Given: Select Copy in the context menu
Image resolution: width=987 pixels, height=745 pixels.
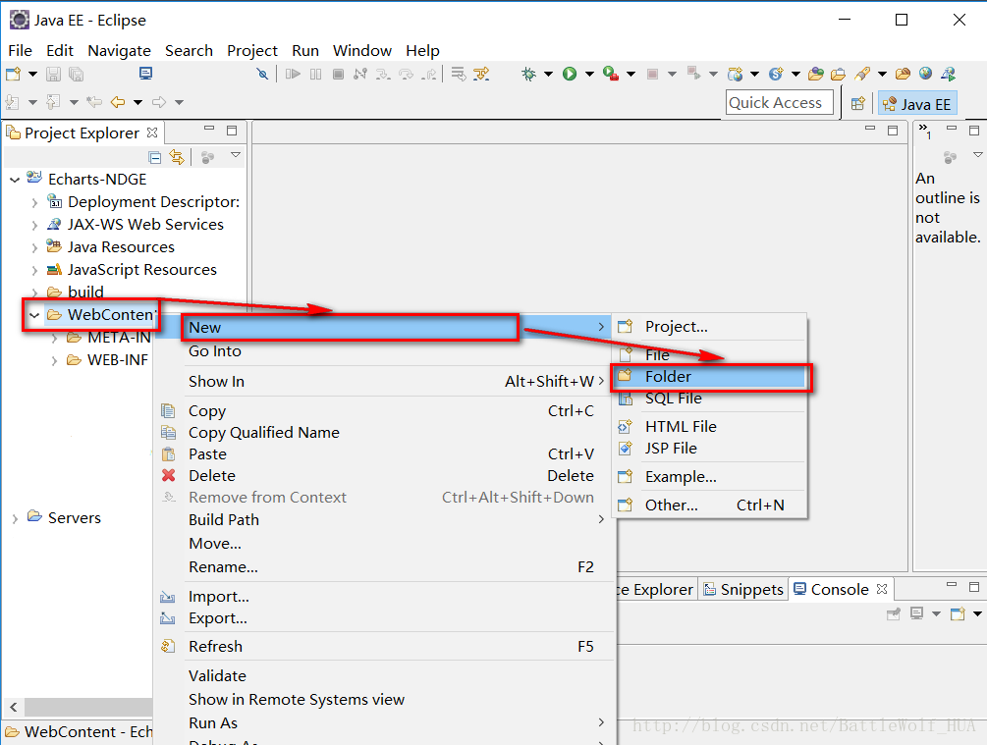Looking at the screenshot, I should 384,411.
